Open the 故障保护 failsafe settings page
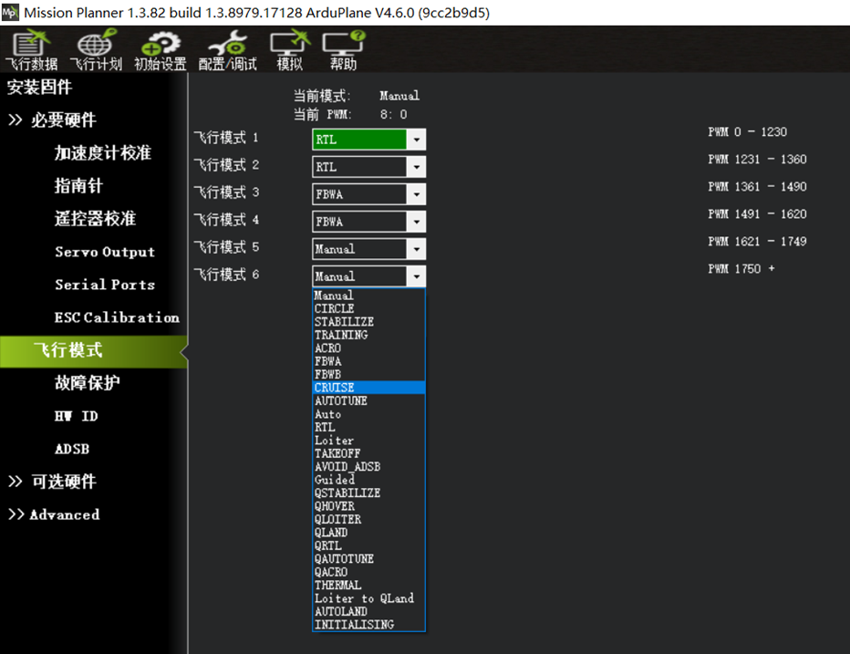Screen dimensions: 850x654 (87, 383)
